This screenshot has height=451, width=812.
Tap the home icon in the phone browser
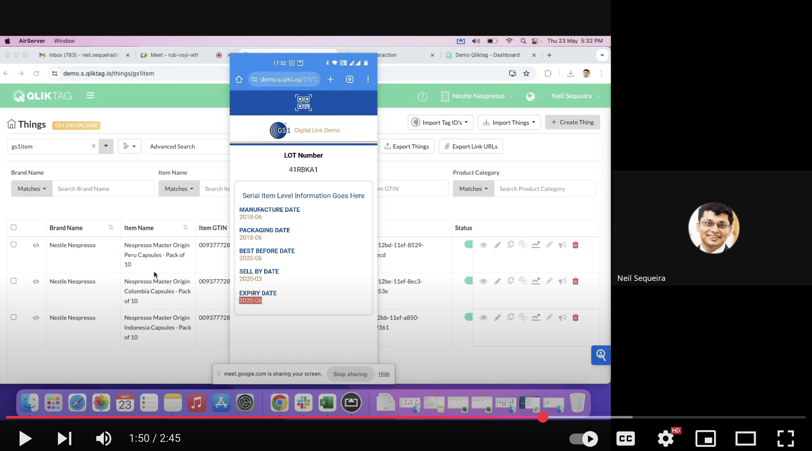239,79
